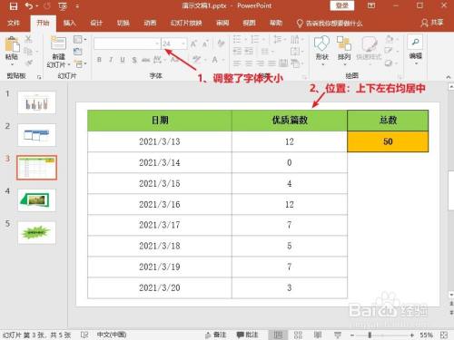The image size is (454, 340).
Task: Toggle Center paragraph alignment
Action: pos(249,63)
